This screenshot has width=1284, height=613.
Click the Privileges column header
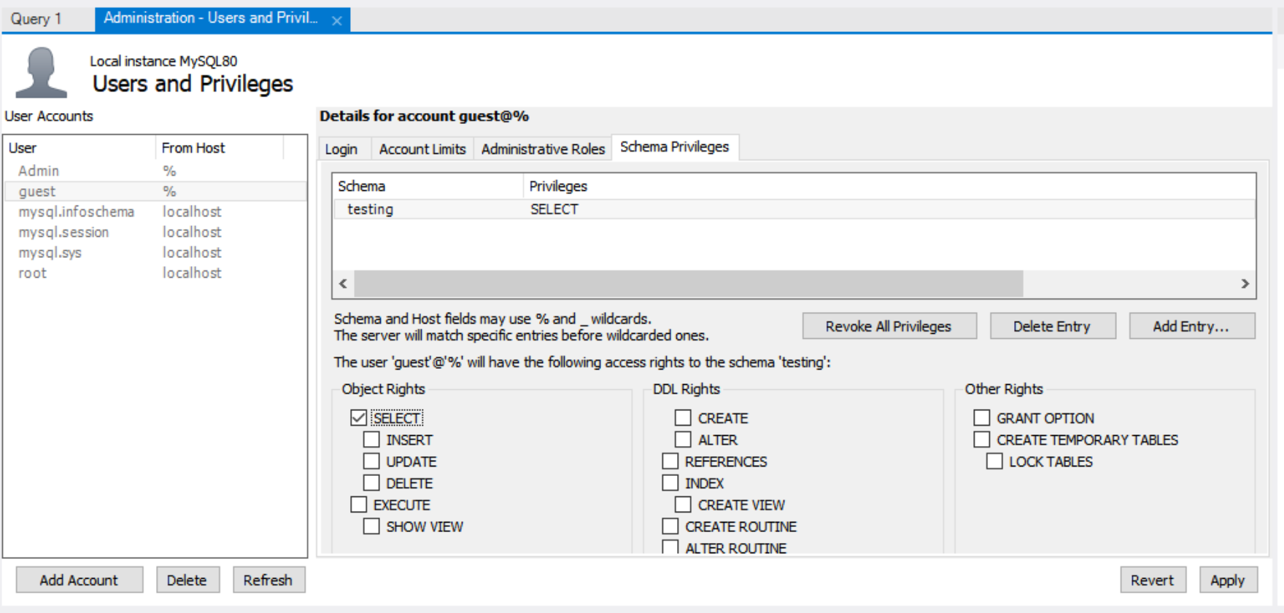tap(889, 187)
